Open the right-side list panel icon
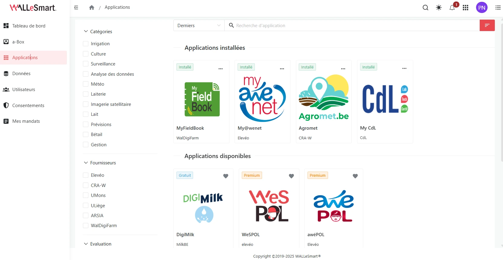503x260 pixels. [x=498, y=8]
